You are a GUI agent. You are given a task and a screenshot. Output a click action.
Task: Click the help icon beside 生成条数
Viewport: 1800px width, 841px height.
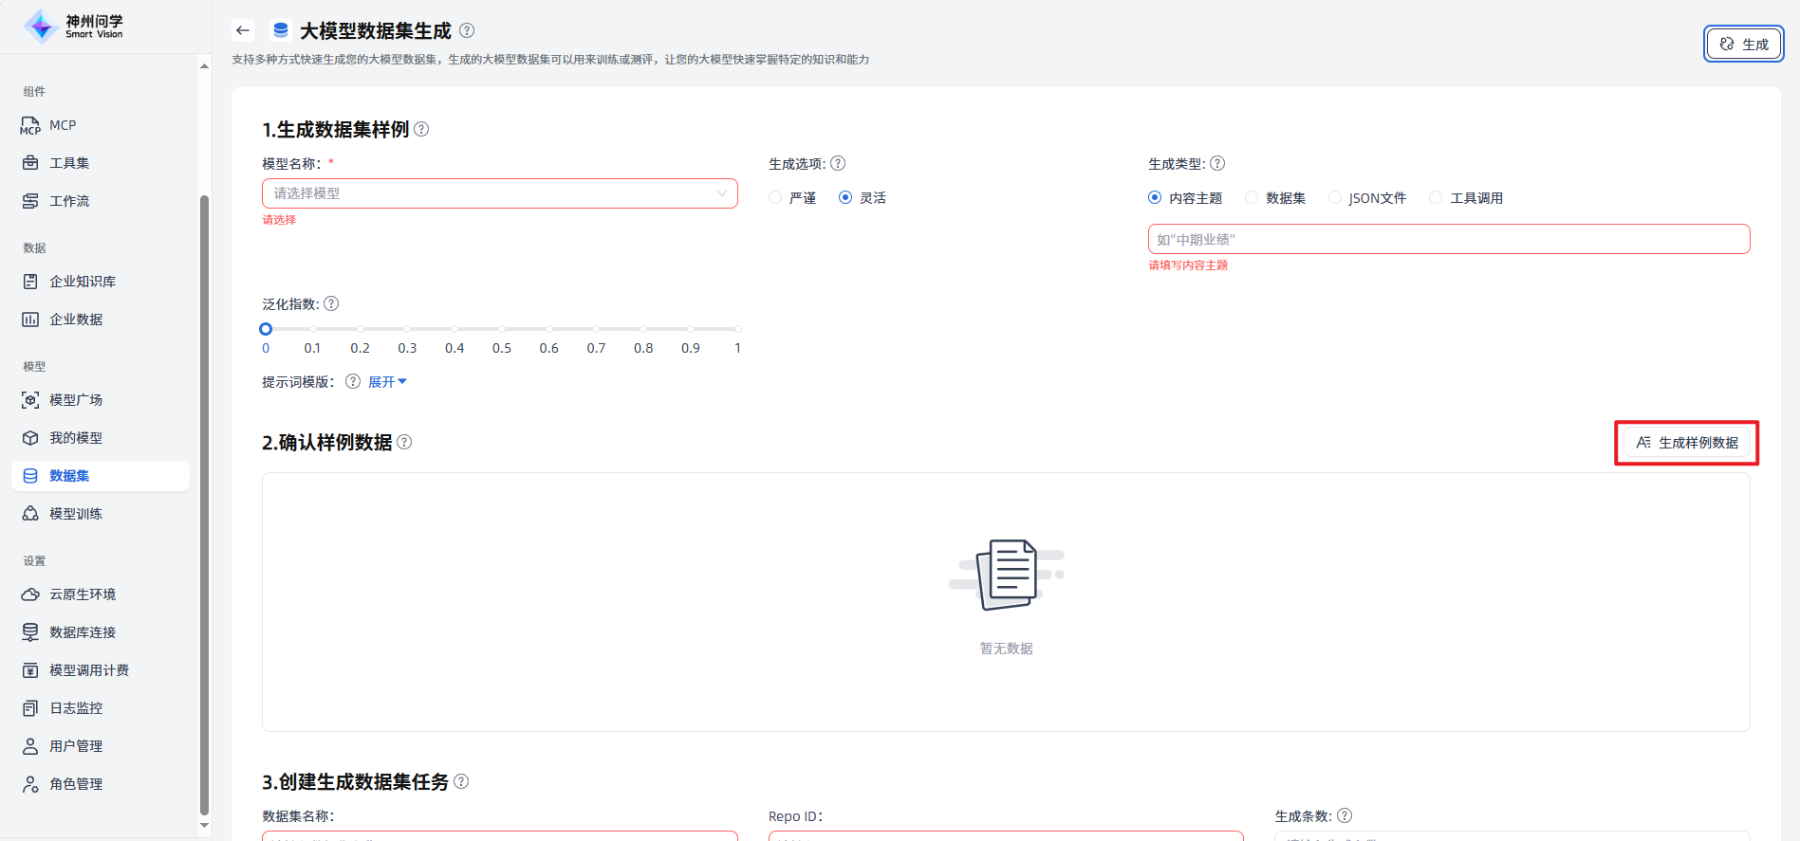(1345, 815)
